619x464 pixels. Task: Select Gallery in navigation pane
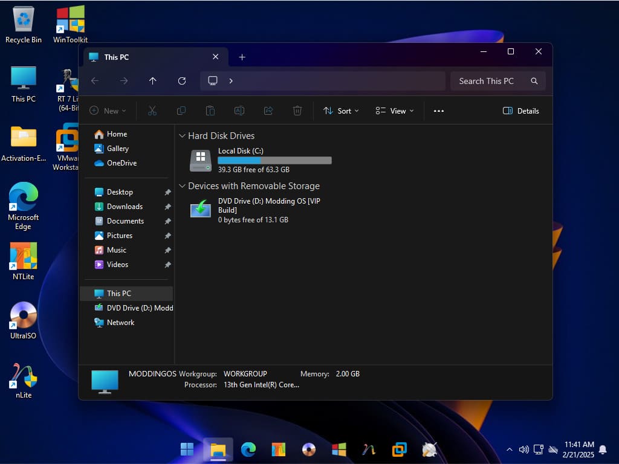(126, 149)
